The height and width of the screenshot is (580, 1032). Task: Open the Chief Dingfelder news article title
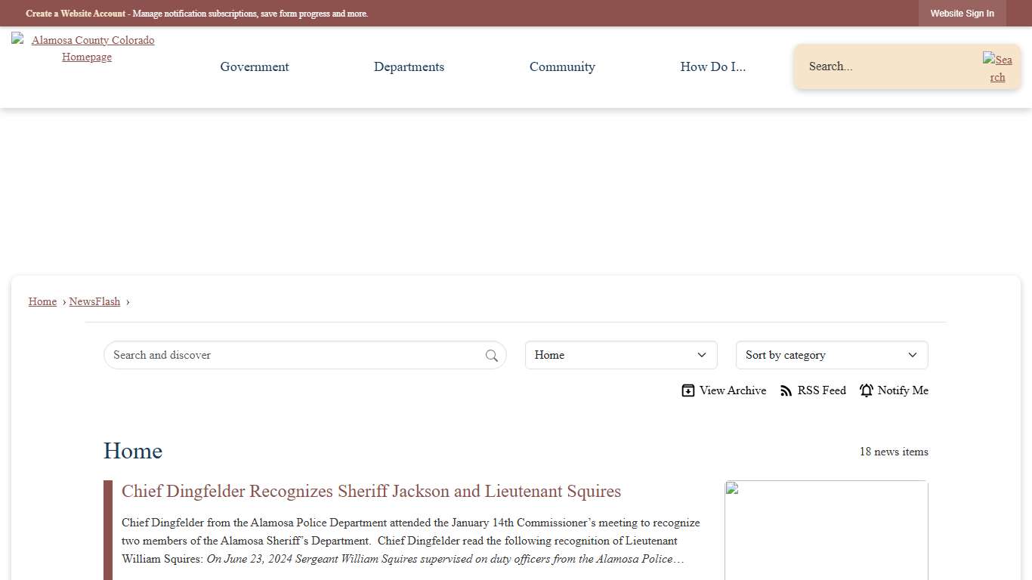click(371, 492)
